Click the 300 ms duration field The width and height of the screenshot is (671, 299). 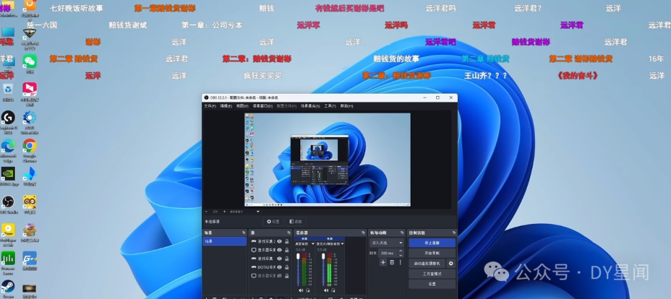pos(388,253)
